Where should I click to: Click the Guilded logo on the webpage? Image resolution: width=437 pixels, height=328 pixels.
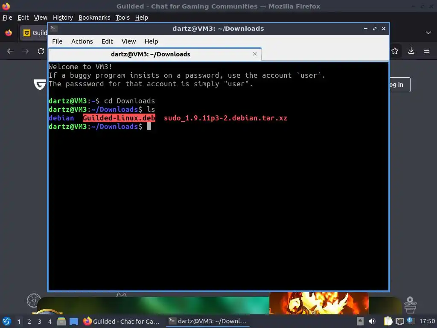(x=40, y=85)
